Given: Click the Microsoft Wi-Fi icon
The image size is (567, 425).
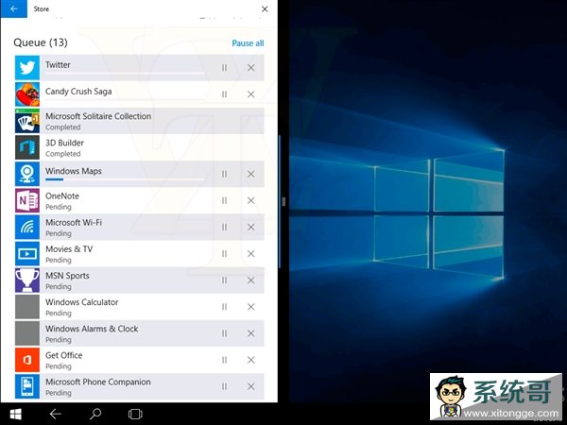Looking at the screenshot, I should point(27,227).
